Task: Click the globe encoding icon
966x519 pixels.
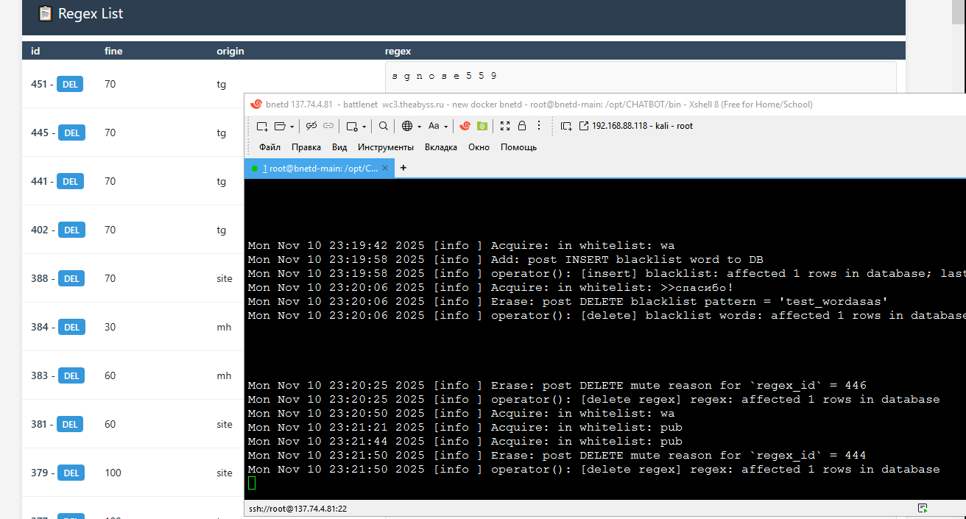Action: pyautogui.click(x=407, y=126)
